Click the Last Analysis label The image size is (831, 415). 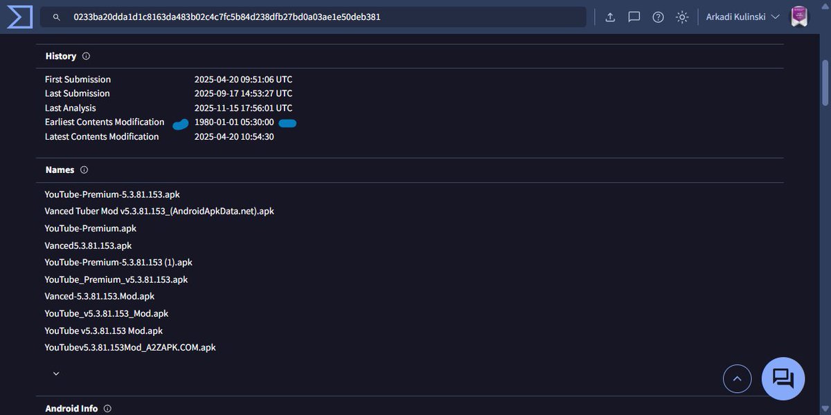click(x=71, y=108)
